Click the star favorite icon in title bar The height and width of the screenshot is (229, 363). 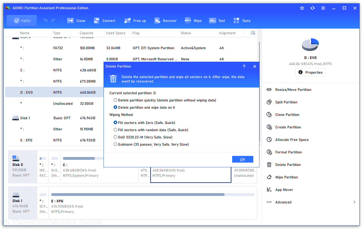pos(302,8)
